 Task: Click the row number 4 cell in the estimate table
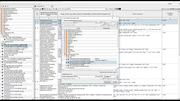tap(37, 56)
